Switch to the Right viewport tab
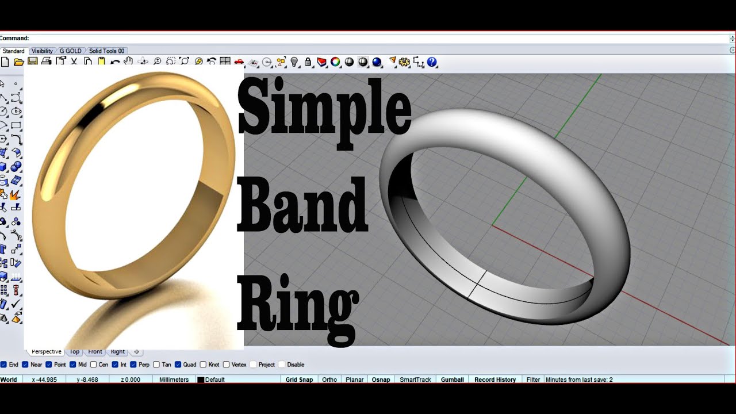 pyautogui.click(x=118, y=351)
